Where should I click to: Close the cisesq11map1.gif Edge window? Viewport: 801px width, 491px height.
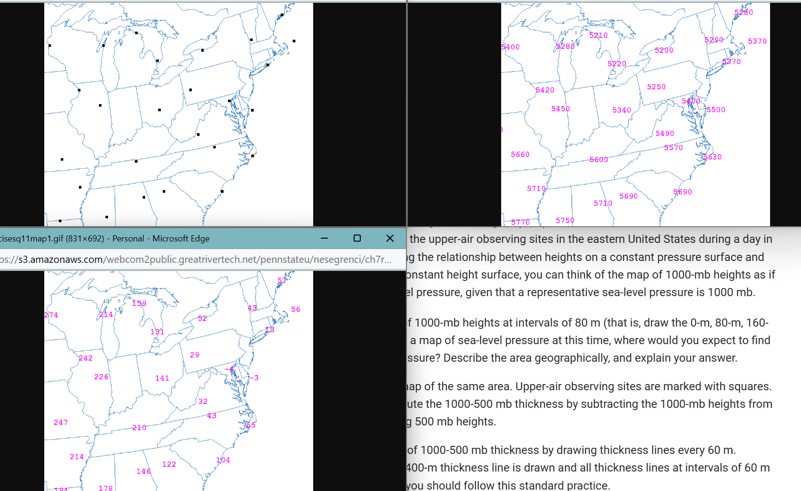pyautogui.click(x=390, y=238)
